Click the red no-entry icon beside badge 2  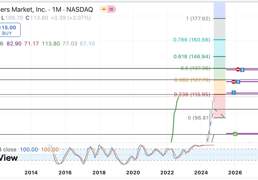pos(234,82)
